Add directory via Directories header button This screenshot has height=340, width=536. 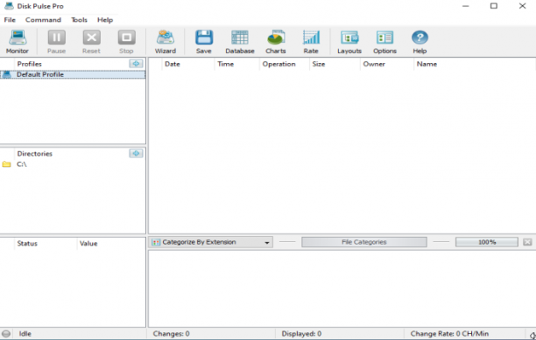coord(136,154)
